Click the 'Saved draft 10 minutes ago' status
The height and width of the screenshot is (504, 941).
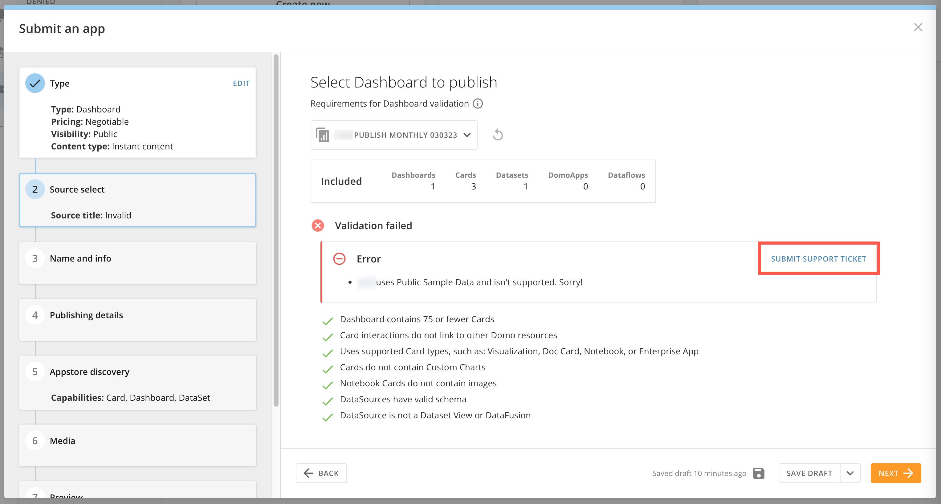pyautogui.click(x=699, y=473)
